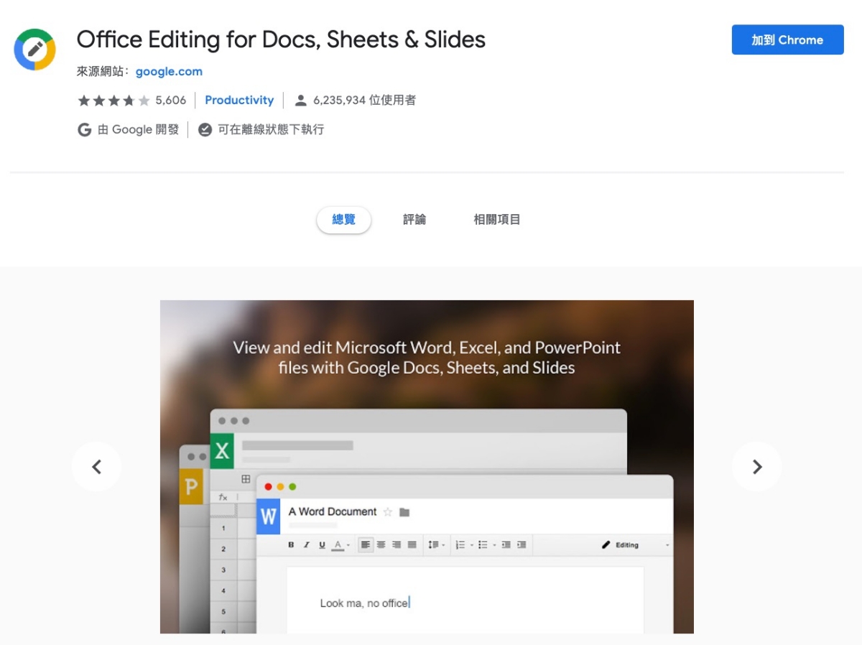Select the 總覽 tab
The height and width of the screenshot is (645, 862).
click(343, 220)
